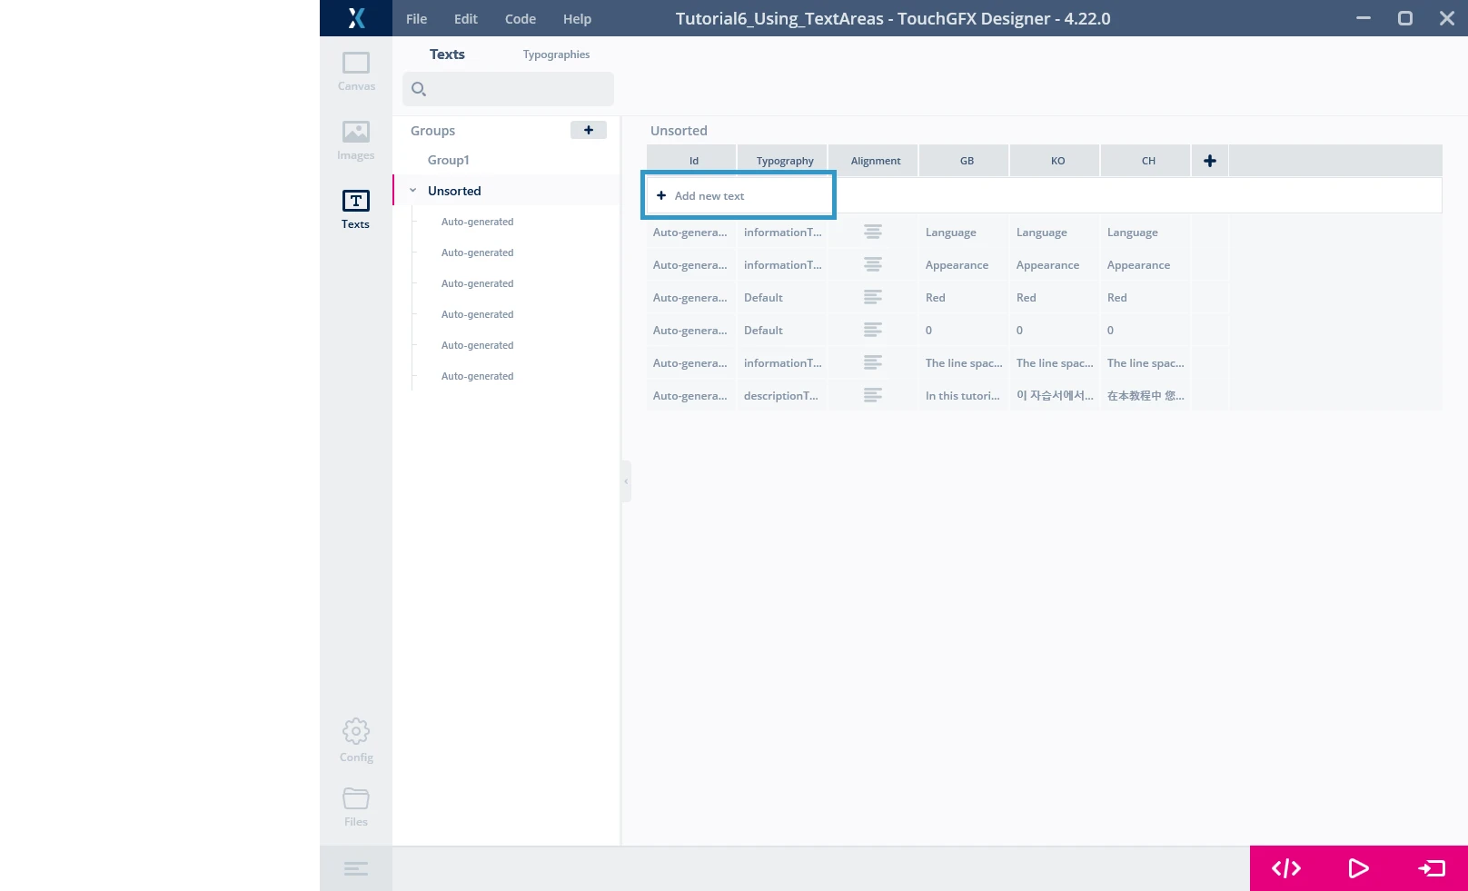The width and height of the screenshot is (1468, 891).
Task: Open the Code menu
Action: coord(520,19)
